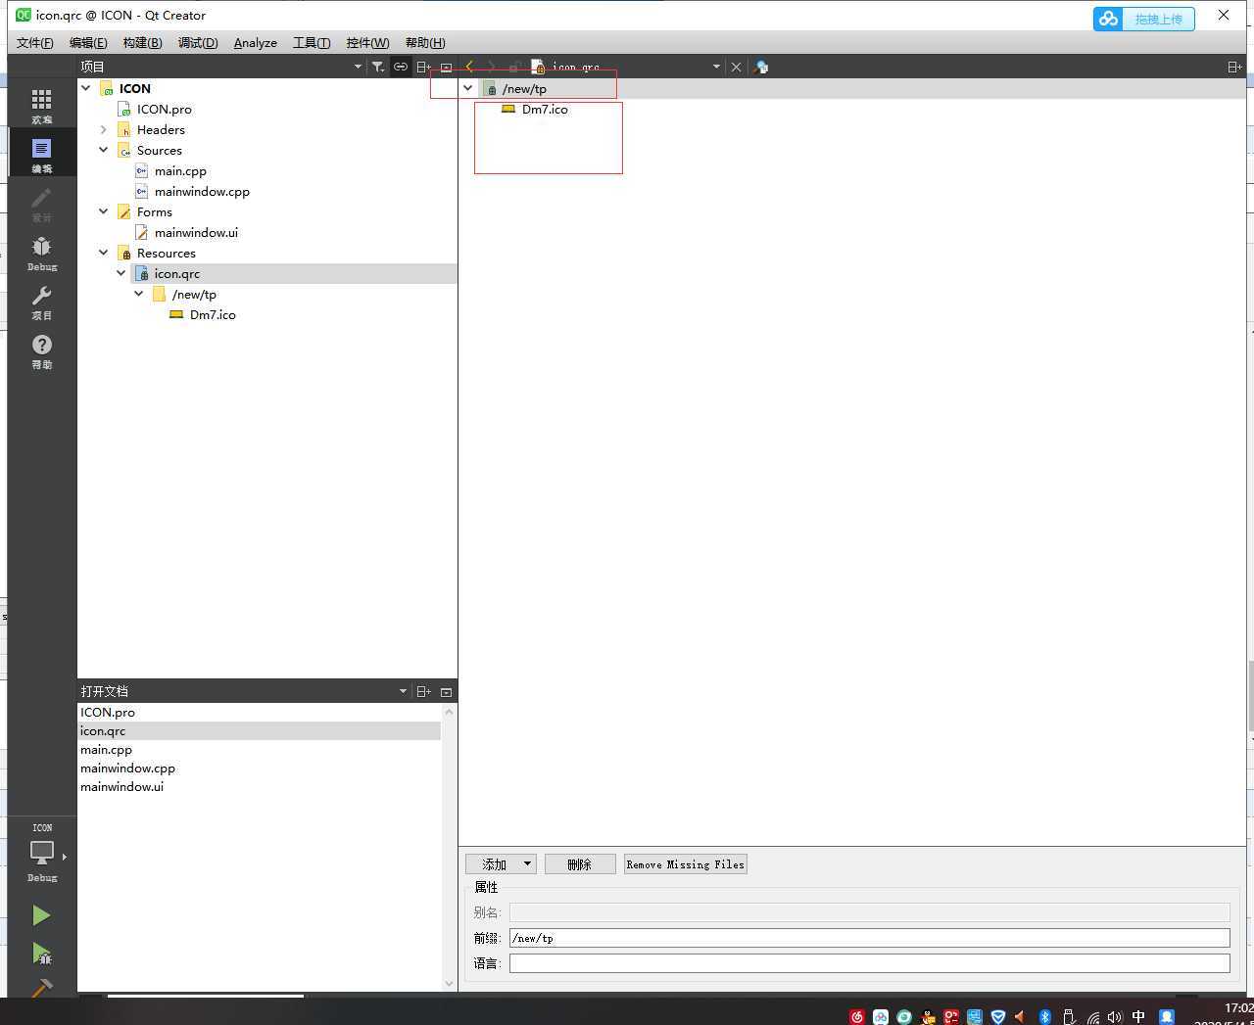Split the Open Documents panel

click(423, 691)
